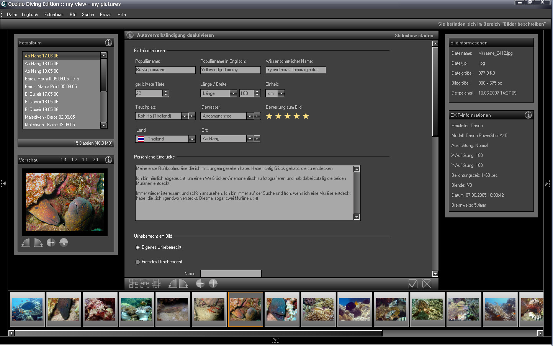553x346 pixels.
Task: Expand the Tauchplatz dropdown
Action: coord(185,116)
